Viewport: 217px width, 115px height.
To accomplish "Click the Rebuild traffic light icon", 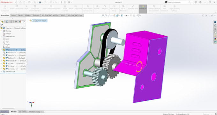I will pos(62,2).
